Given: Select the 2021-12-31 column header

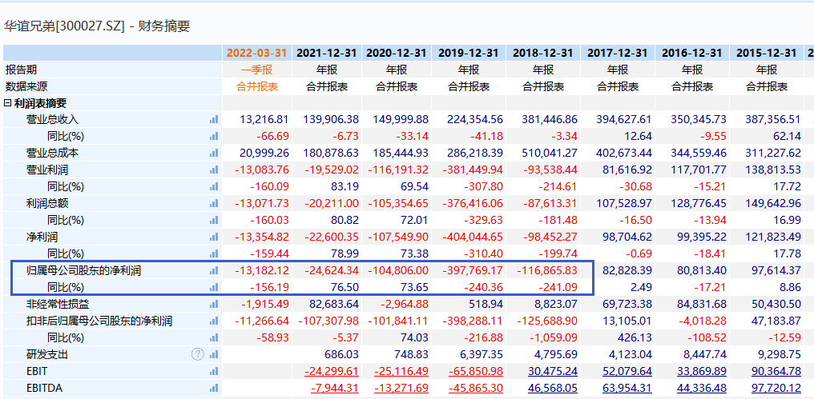Looking at the screenshot, I should (x=327, y=53).
